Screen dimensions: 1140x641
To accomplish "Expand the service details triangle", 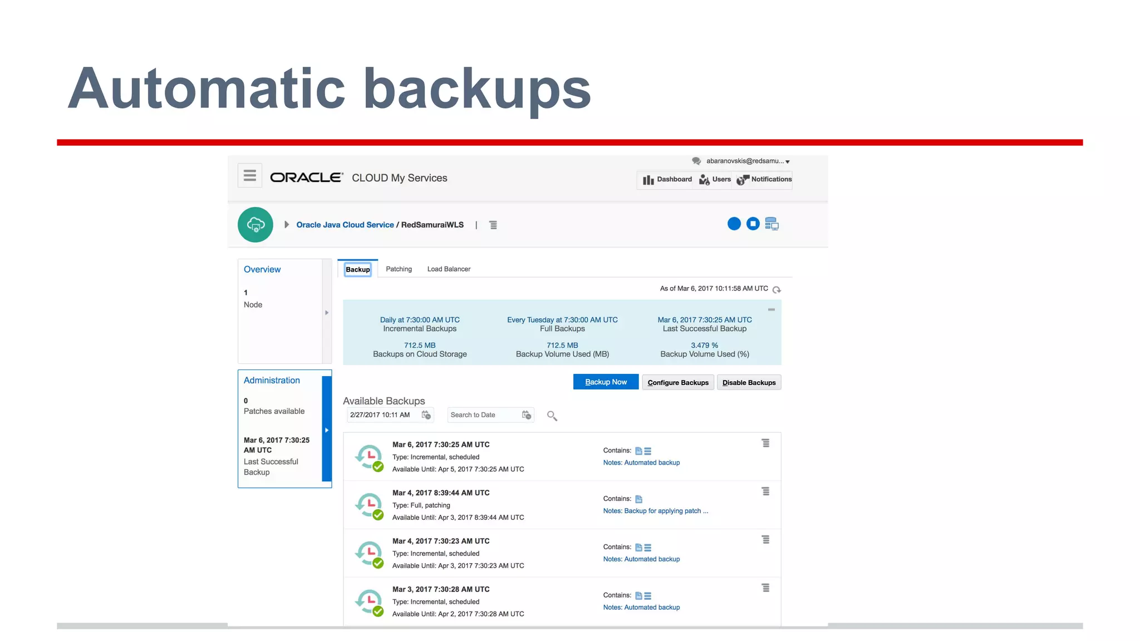I will [286, 225].
